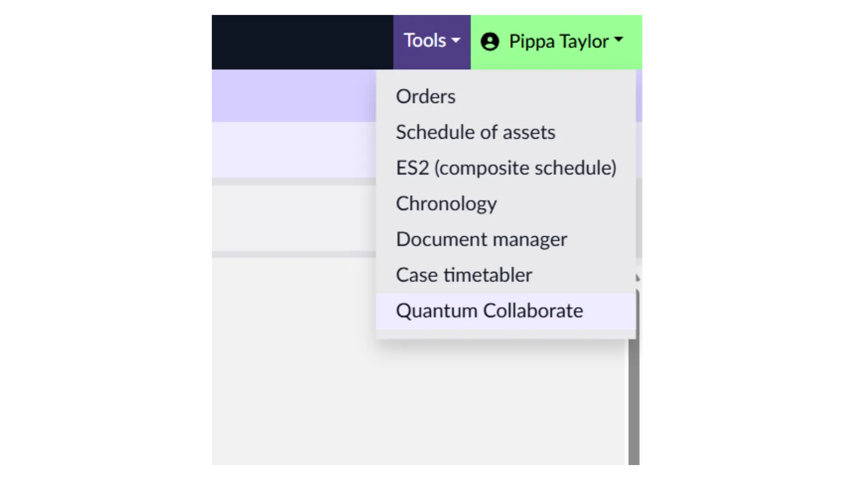Select Orders from the Tools menu
The height and width of the screenshot is (480, 854).
425,97
